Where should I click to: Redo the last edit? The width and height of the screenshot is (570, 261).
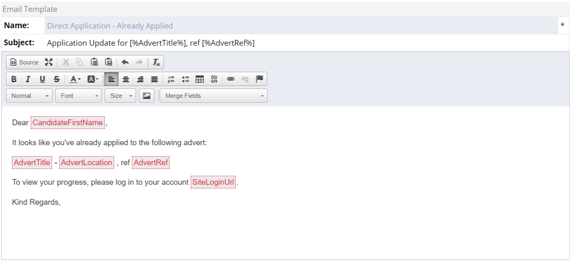[139, 62]
